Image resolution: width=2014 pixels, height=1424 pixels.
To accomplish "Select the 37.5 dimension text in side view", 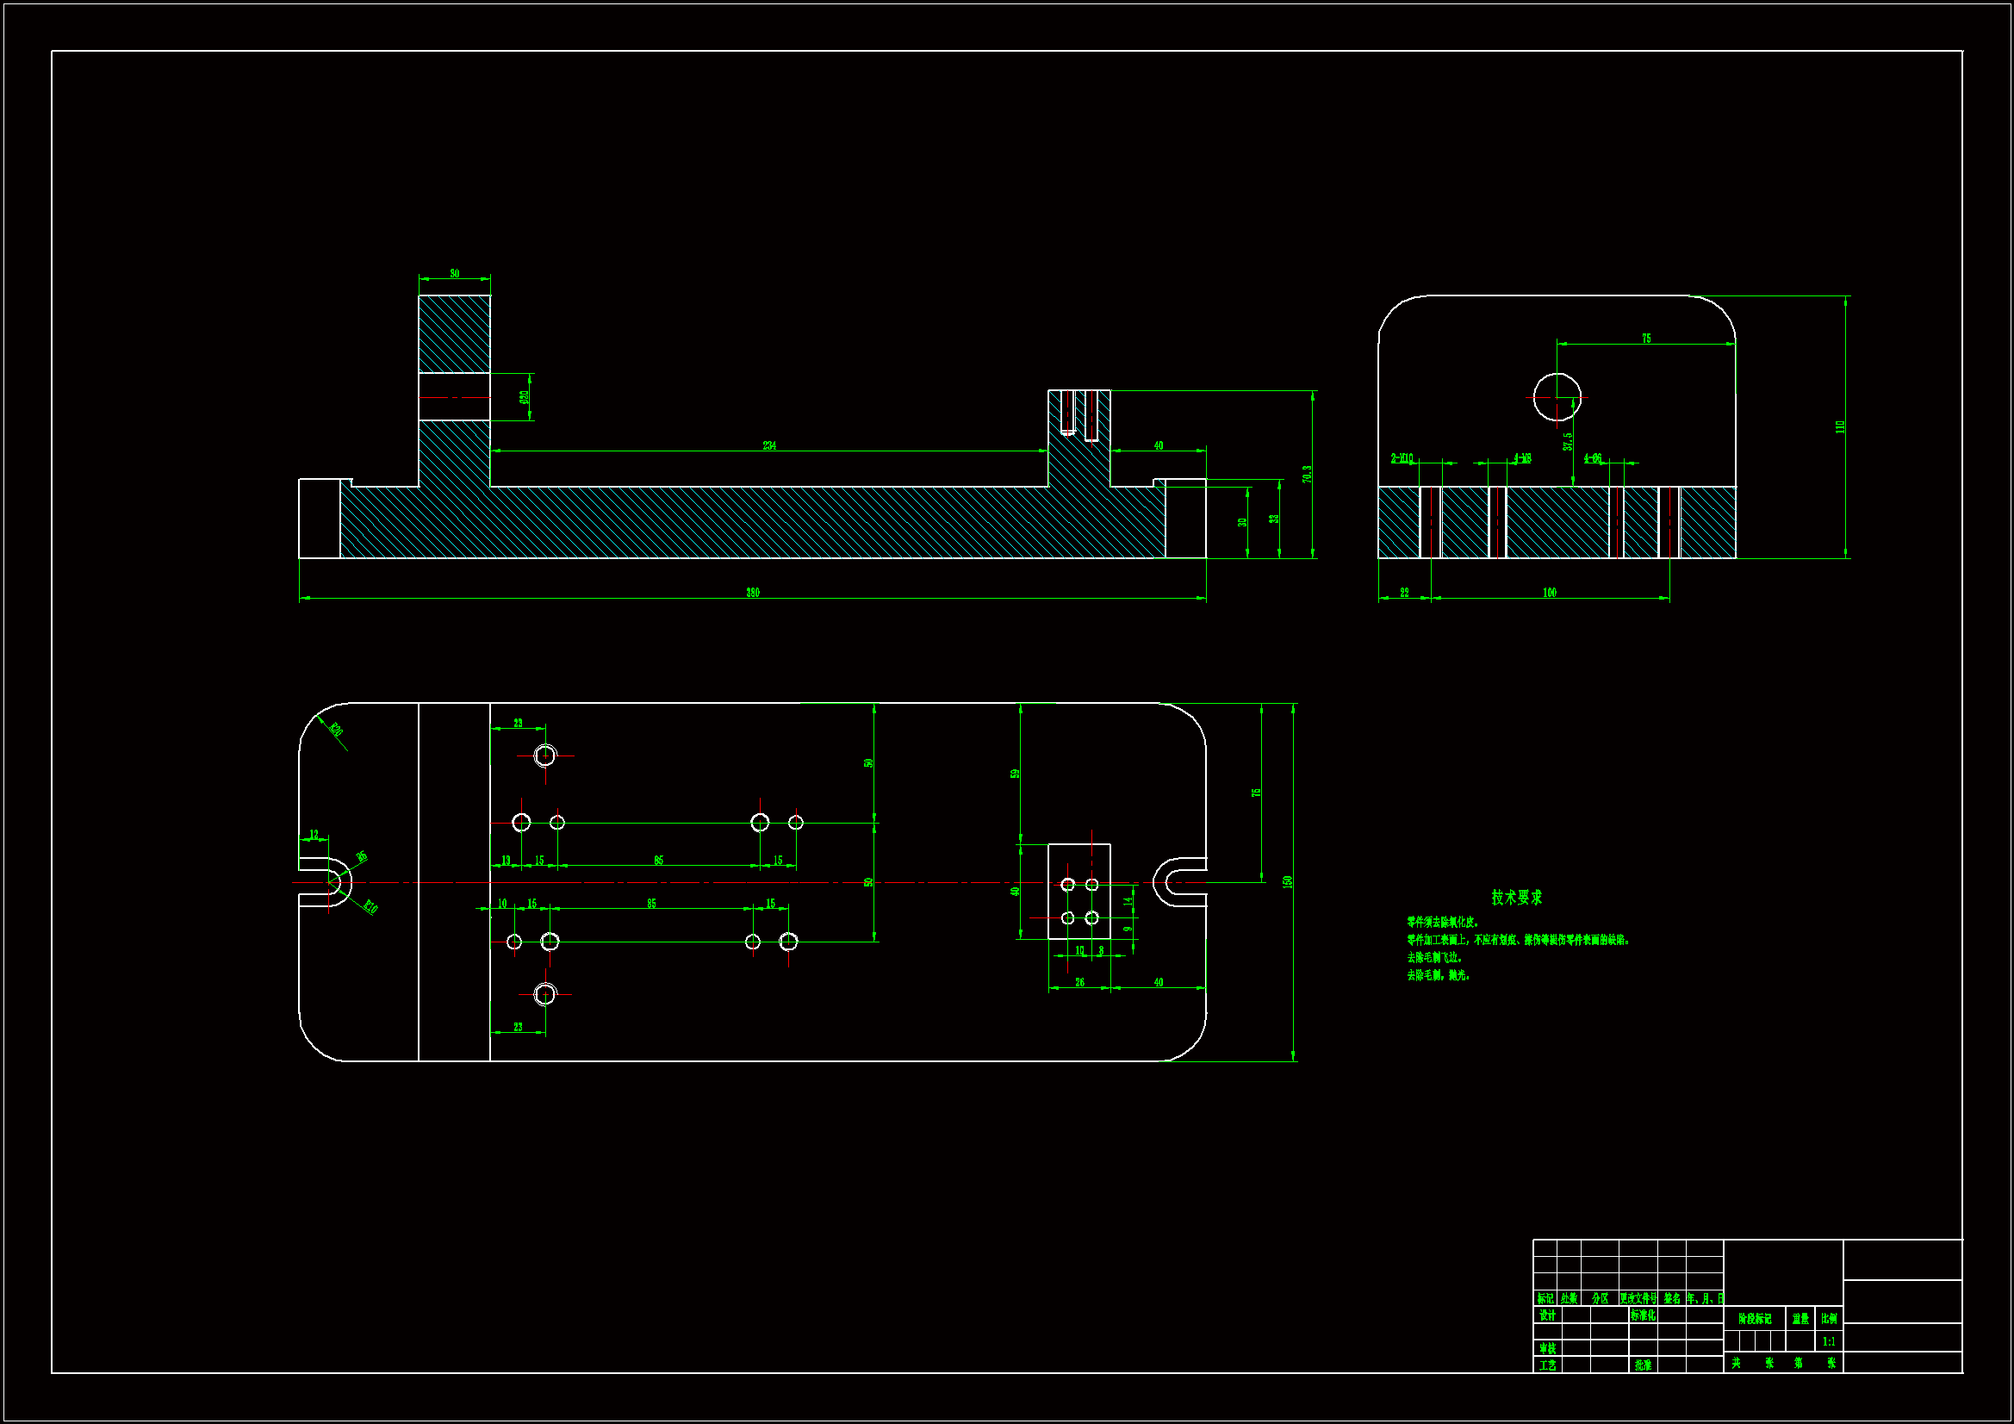I will 1568,441.
